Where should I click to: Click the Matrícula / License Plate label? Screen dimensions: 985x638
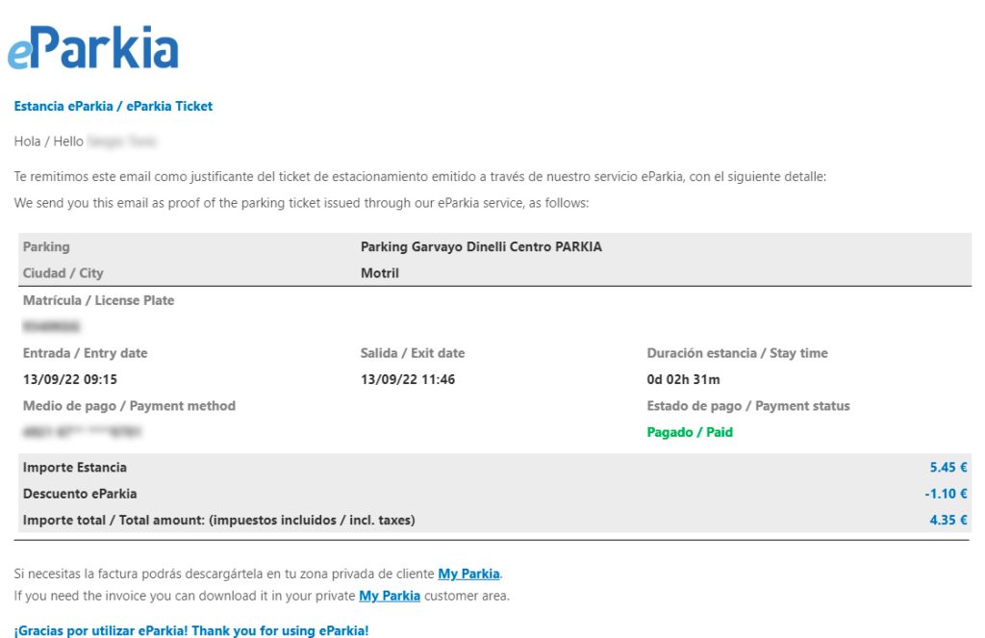click(98, 300)
